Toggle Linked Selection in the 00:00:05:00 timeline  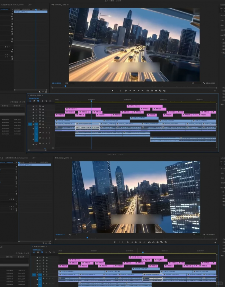38,101
